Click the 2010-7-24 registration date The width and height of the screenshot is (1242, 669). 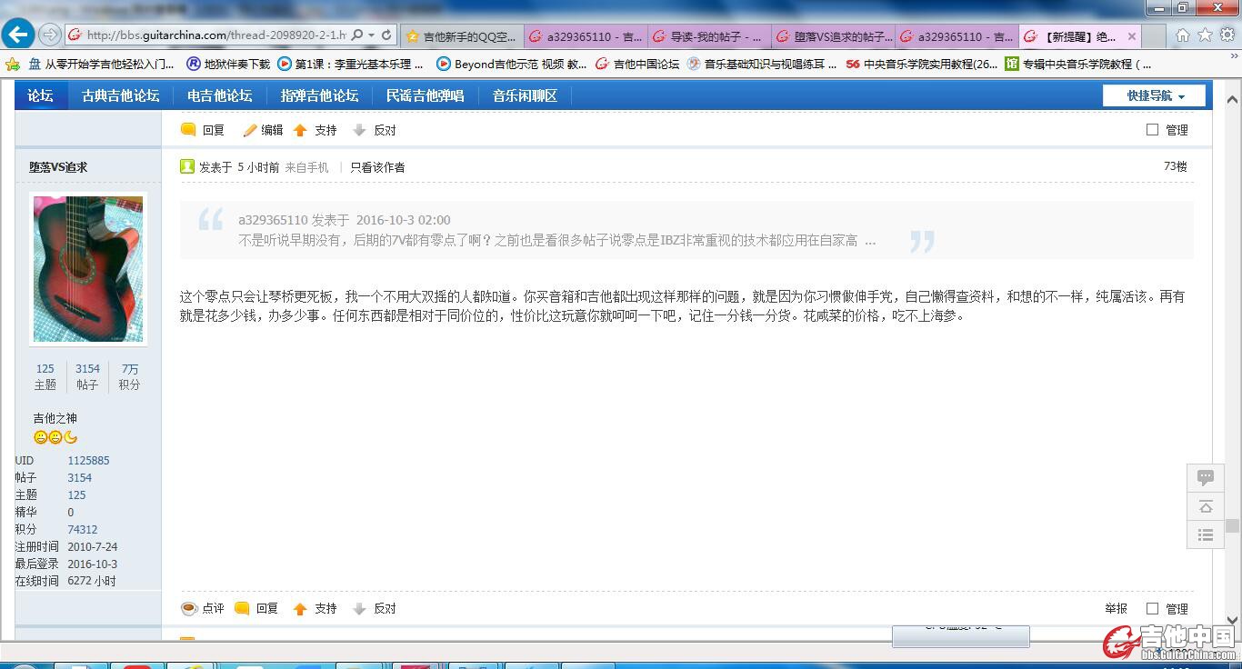[x=92, y=546]
